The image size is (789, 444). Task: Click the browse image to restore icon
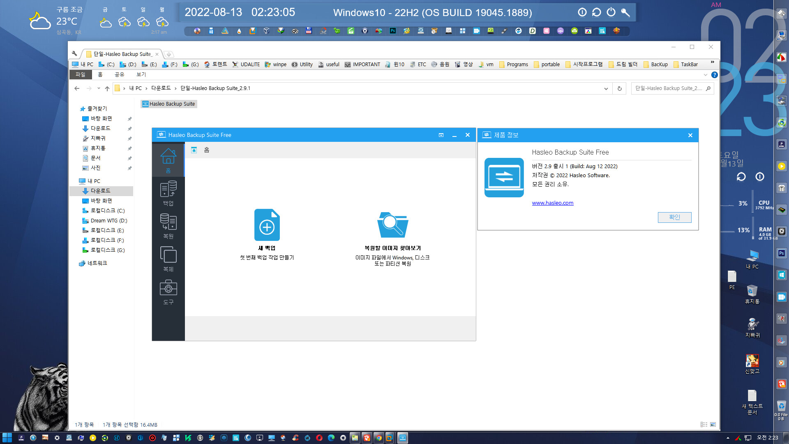click(392, 225)
